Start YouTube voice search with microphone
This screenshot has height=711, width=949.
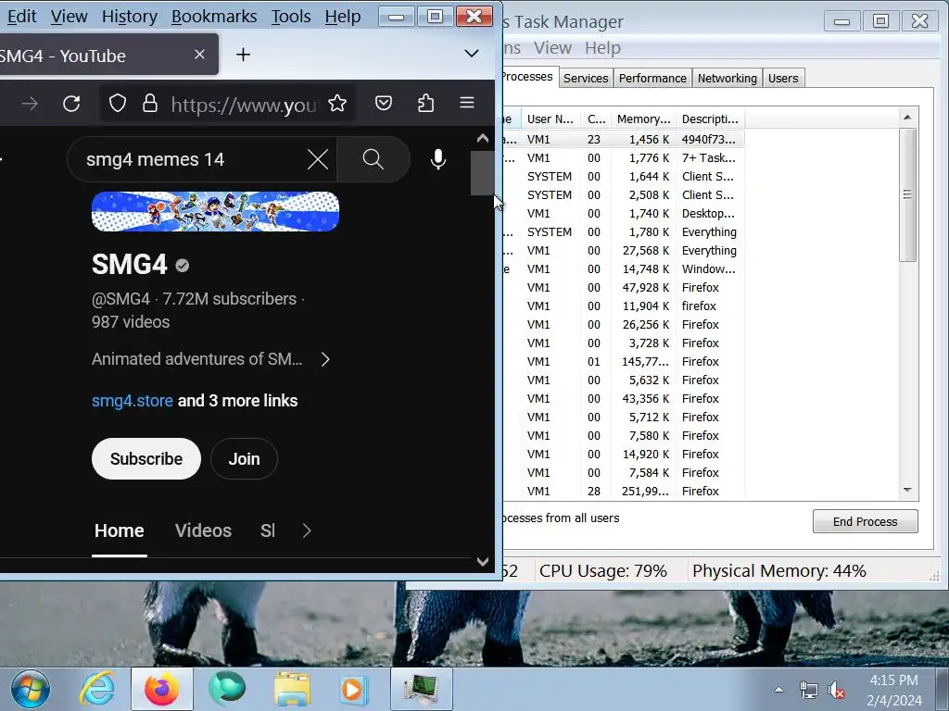438,159
